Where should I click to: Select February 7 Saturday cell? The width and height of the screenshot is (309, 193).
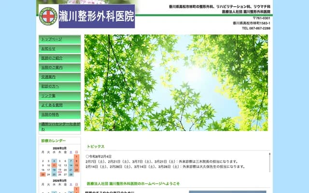click(x=71, y=161)
